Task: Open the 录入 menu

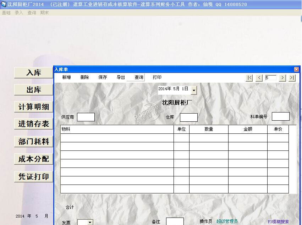Action: (x=19, y=13)
